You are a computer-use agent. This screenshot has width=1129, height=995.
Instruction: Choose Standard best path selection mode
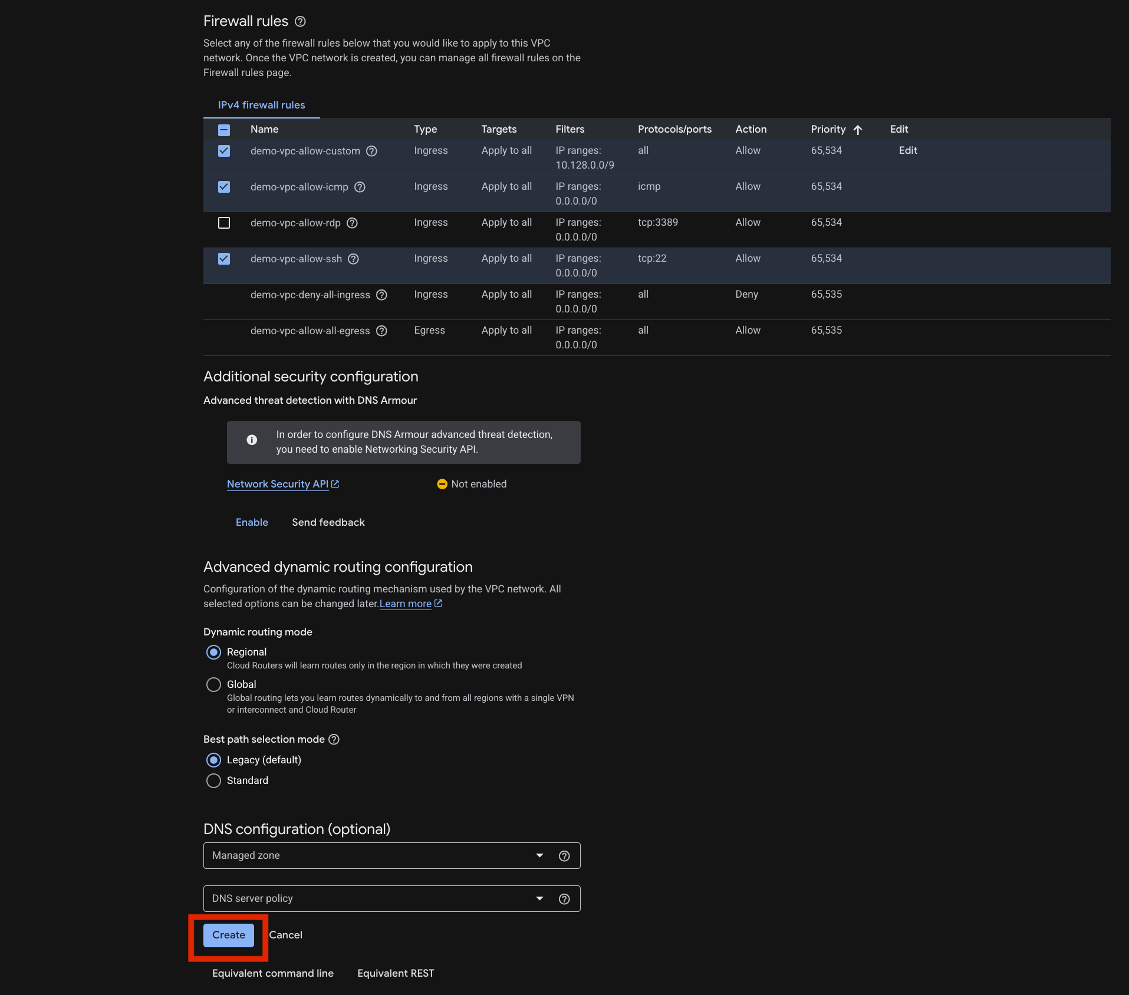[213, 780]
